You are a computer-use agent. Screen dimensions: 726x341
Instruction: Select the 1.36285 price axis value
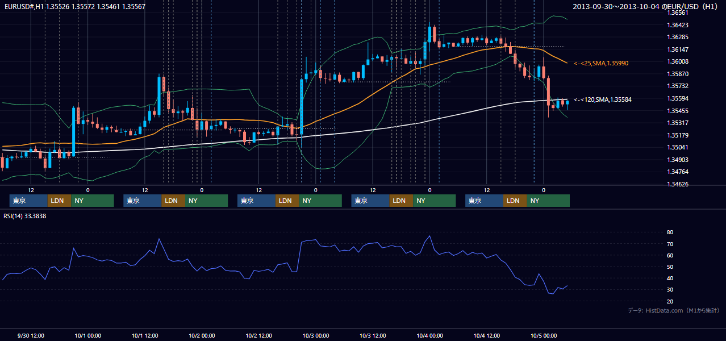click(x=677, y=37)
